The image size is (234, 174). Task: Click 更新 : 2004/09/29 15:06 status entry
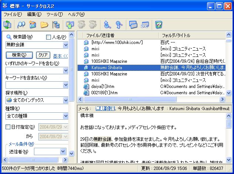tap(164, 168)
